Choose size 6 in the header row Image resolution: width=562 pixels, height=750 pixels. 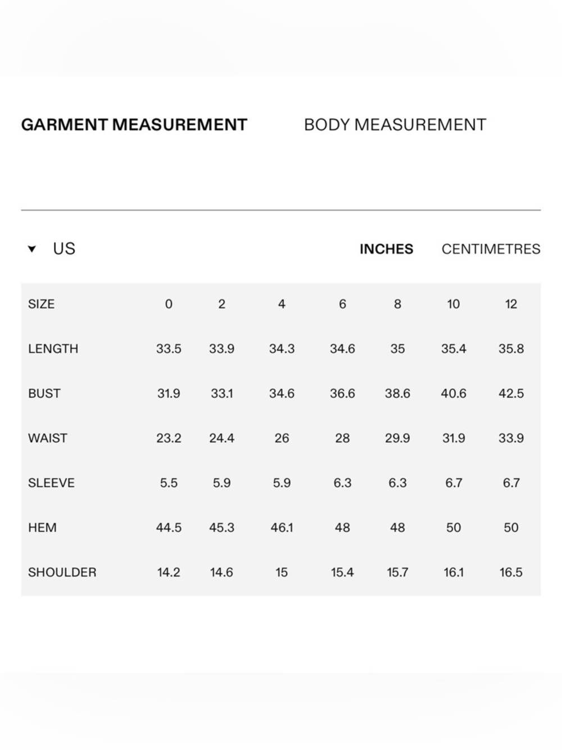pos(342,304)
